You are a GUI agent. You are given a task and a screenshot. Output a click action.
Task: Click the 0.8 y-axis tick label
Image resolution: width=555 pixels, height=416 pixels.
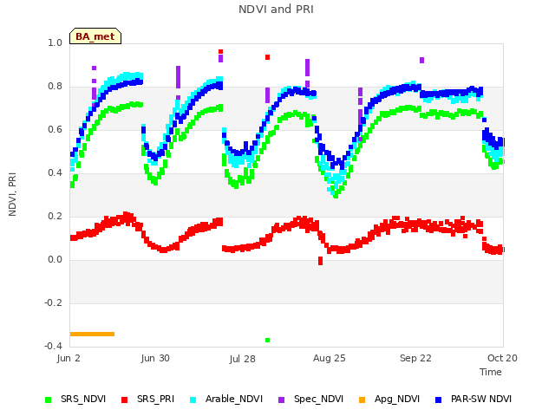[55, 87]
